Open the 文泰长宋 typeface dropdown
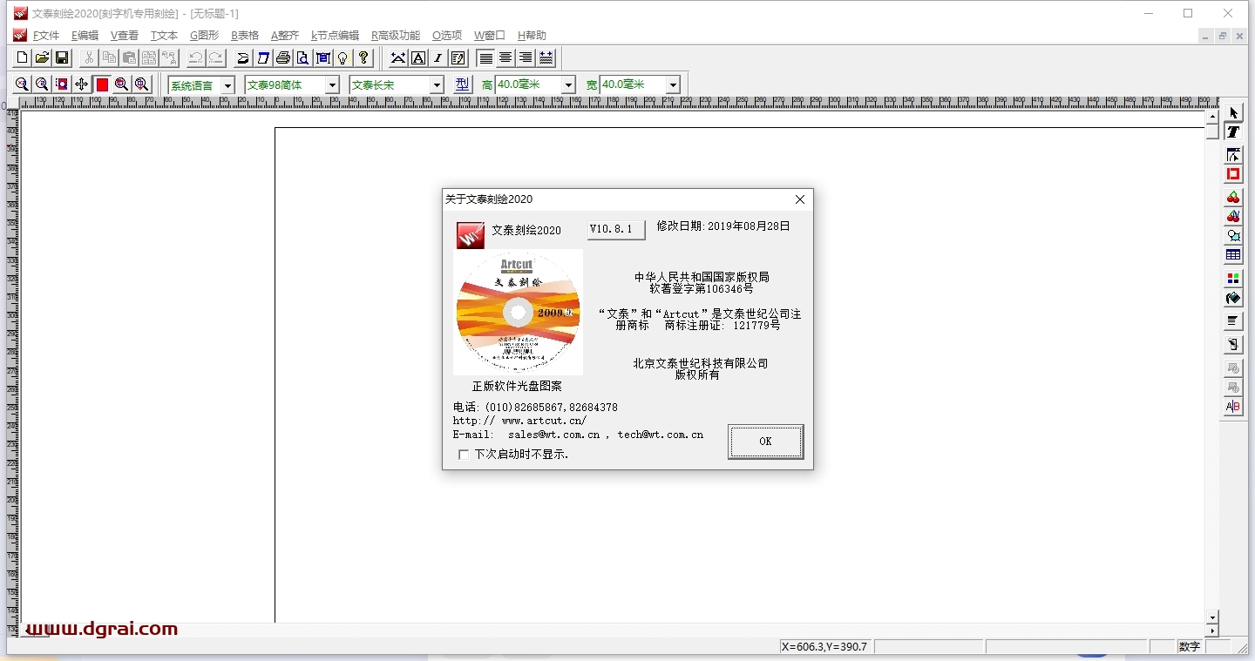Viewport: 1255px width, 661px height. point(437,85)
